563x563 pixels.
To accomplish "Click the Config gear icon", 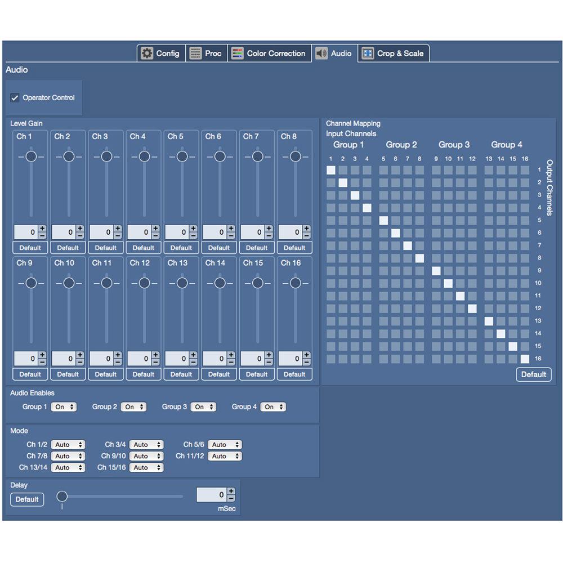I will (x=147, y=53).
